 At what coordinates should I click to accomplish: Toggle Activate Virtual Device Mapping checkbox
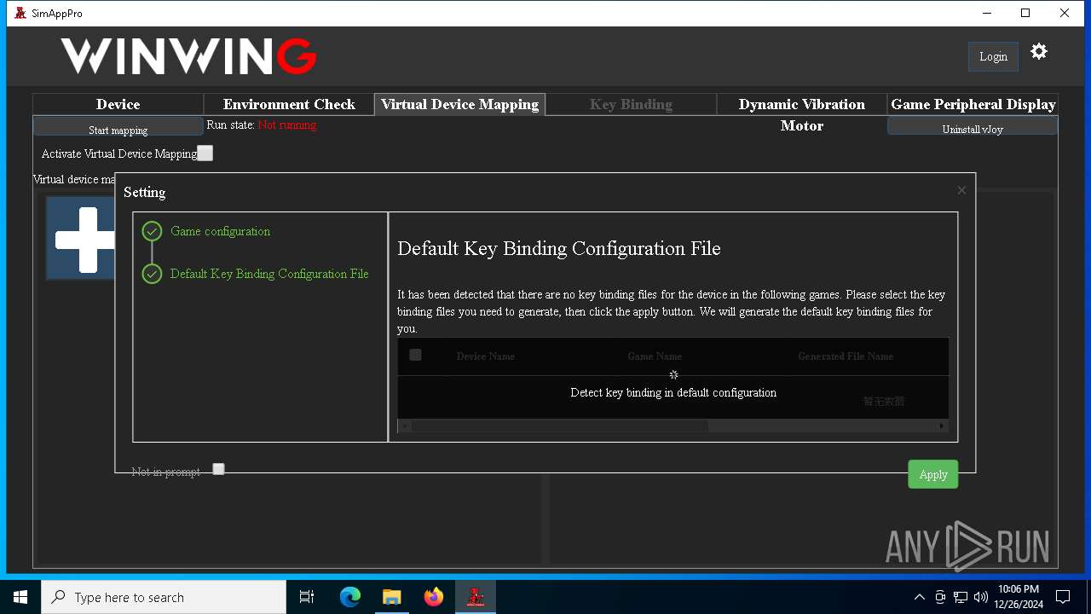coord(205,153)
